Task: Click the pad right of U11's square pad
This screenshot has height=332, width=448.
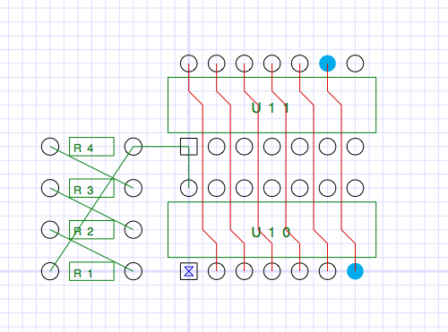Action: pos(217,147)
